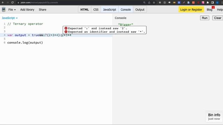223x125 pixels.
Task: Click the Run button in the Console
Action: click(205, 18)
